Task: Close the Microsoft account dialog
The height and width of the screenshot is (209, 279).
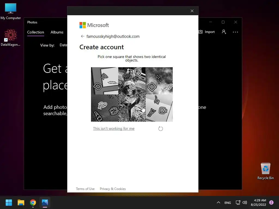Action: pos(192,11)
